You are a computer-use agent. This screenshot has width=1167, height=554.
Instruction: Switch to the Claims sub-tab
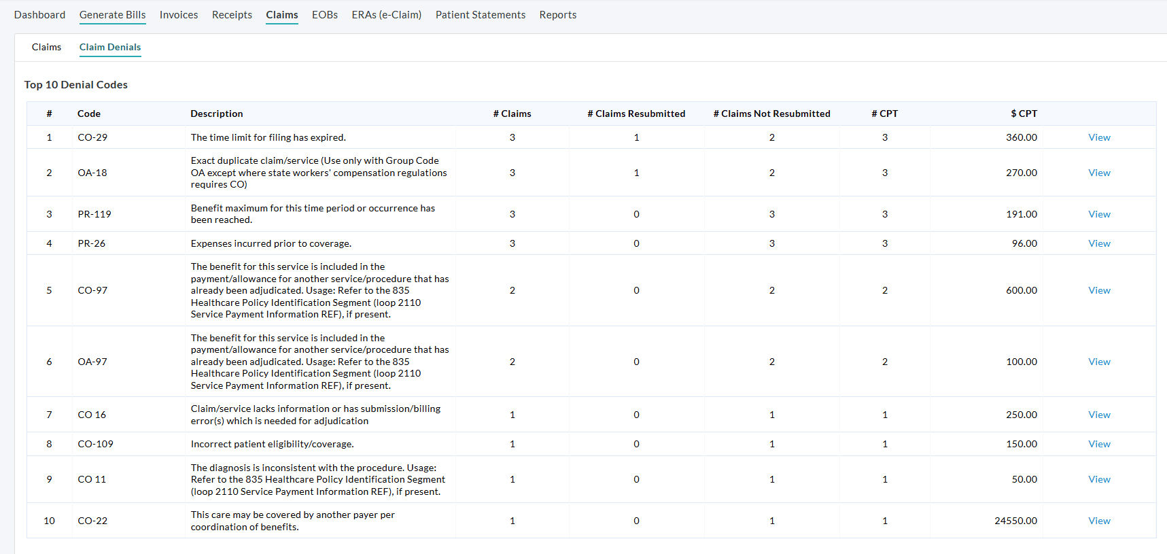[46, 47]
